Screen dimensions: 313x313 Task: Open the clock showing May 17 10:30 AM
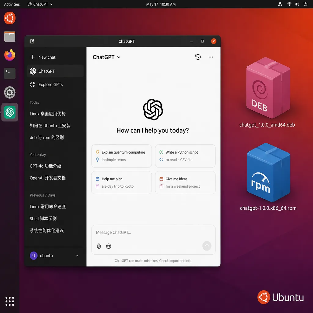pos(161,4)
